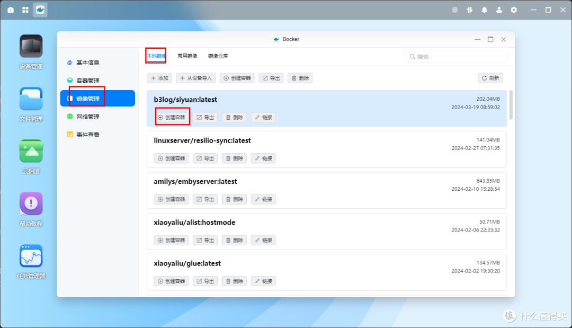
Task: Delete the amilys/embyserver:latest image
Action: [234, 199]
